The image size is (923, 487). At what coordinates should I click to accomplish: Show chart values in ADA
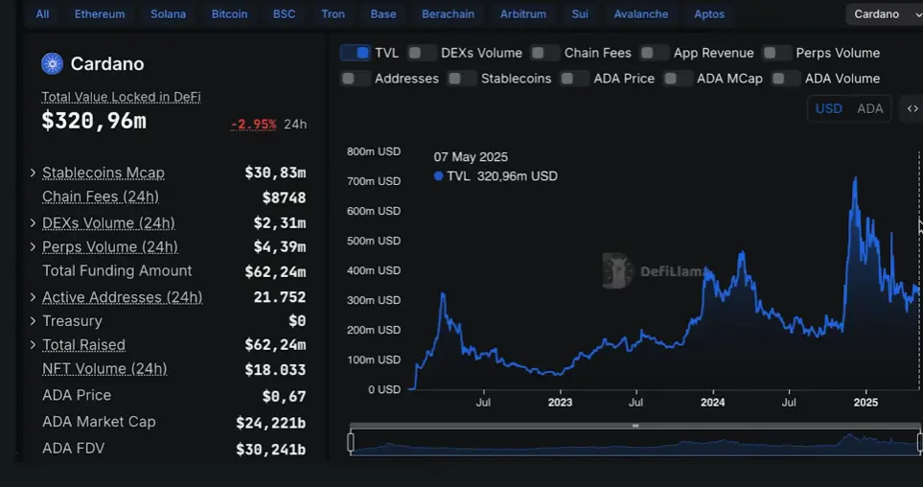click(x=870, y=109)
